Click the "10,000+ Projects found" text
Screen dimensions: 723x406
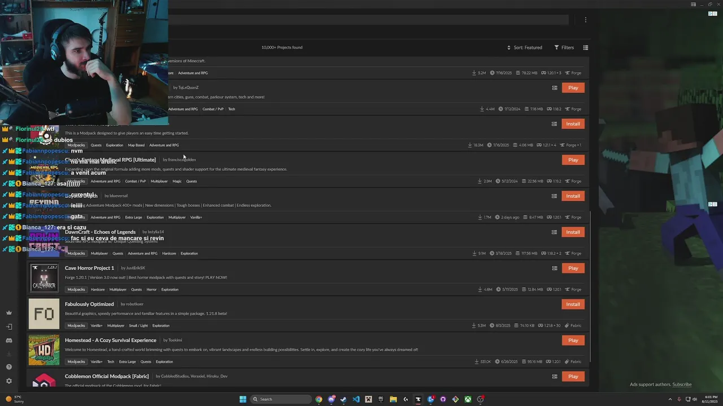tap(282, 47)
